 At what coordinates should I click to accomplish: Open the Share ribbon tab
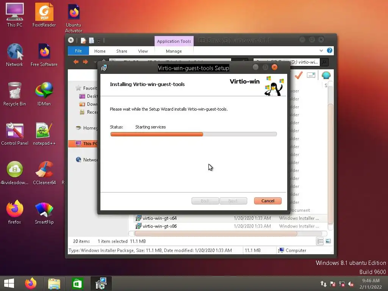[x=122, y=51]
